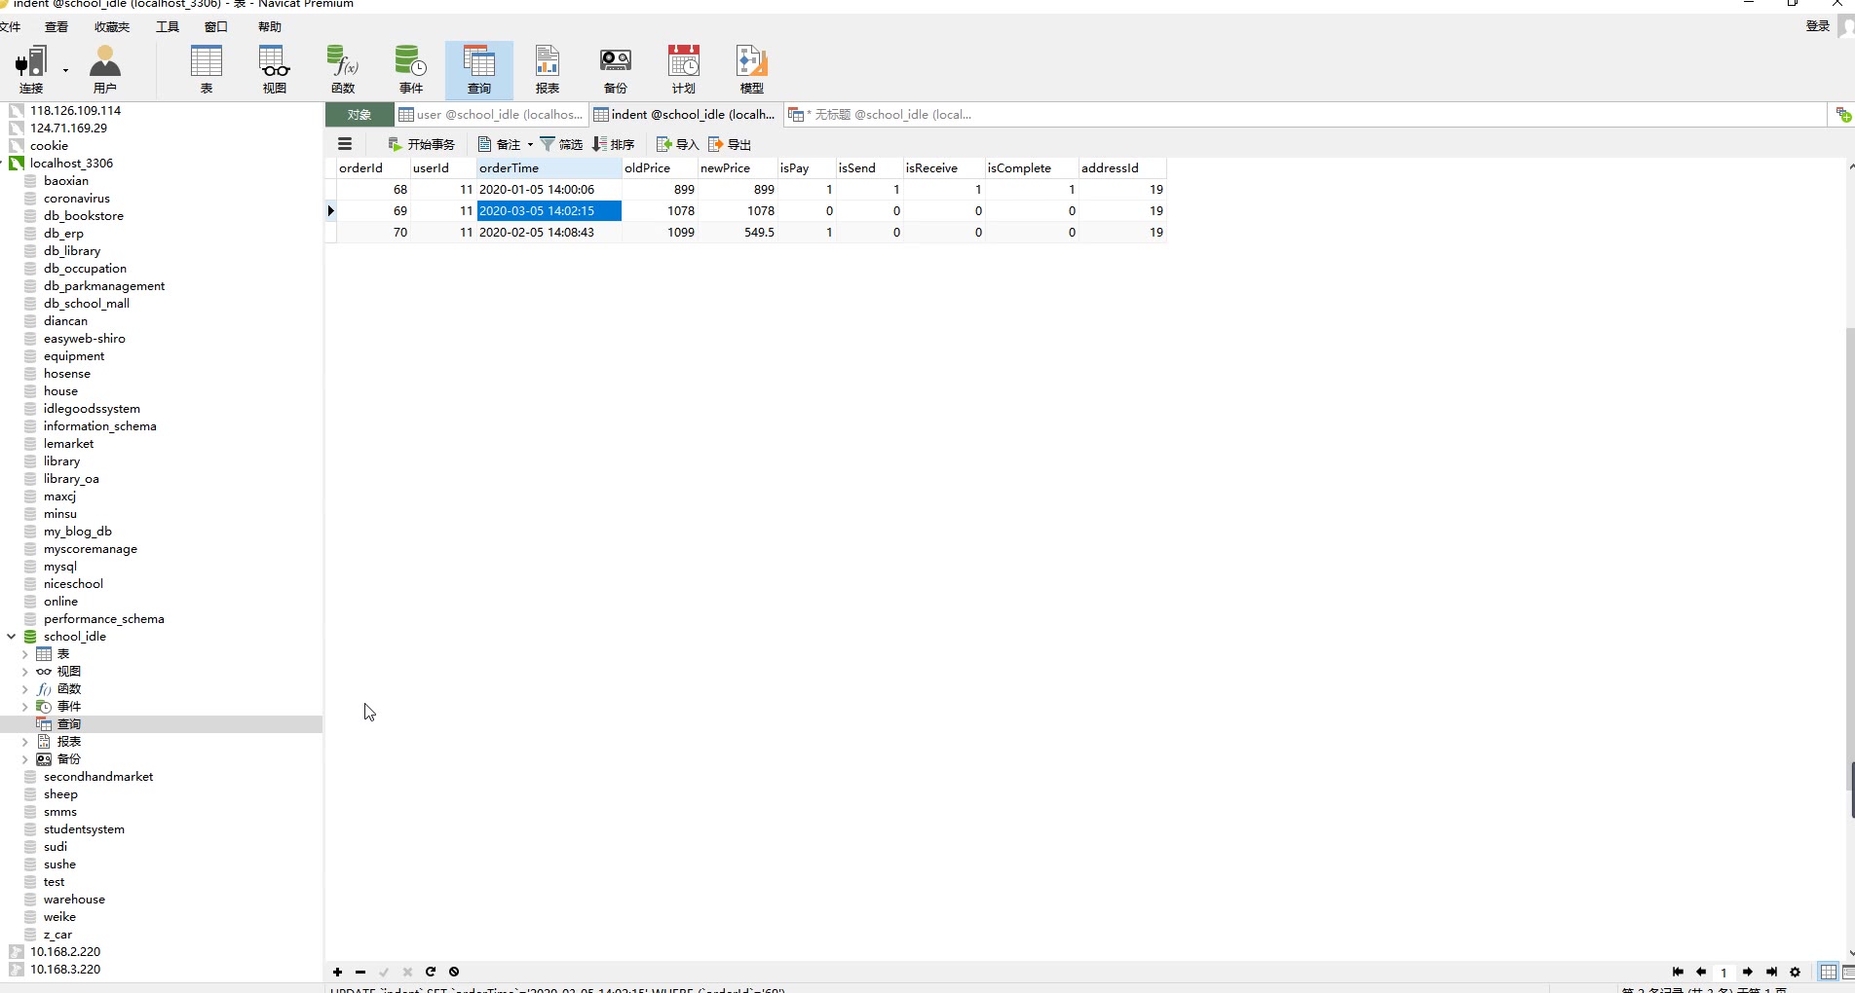Select the db_bookstore database
1855x993 pixels.
pyautogui.click(x=83, y=216)
